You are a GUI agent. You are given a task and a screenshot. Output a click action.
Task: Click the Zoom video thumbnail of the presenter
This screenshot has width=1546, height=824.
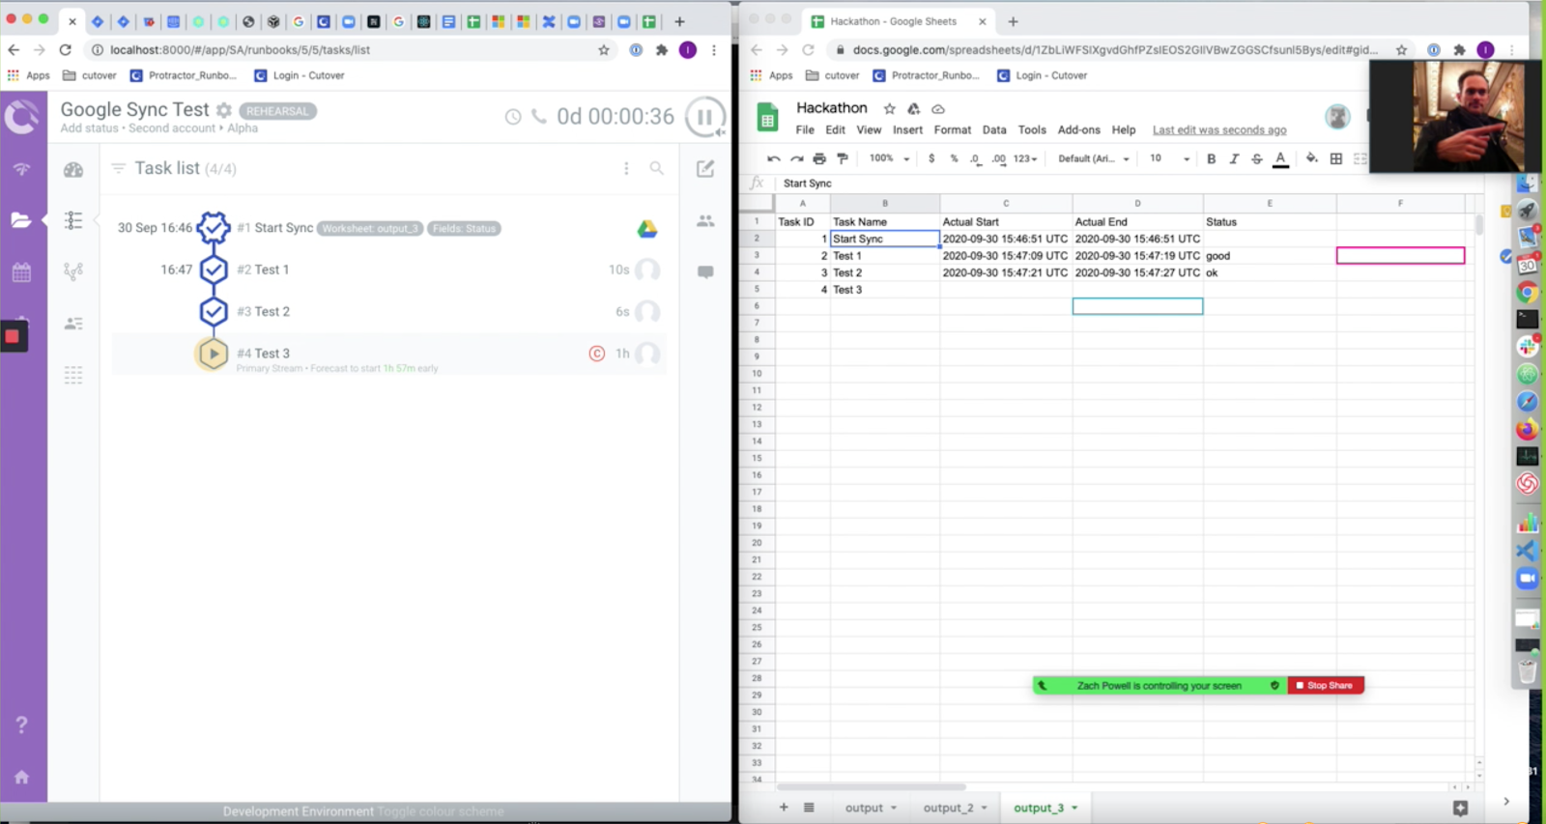pyautogui.click(x=1454, y=116)
